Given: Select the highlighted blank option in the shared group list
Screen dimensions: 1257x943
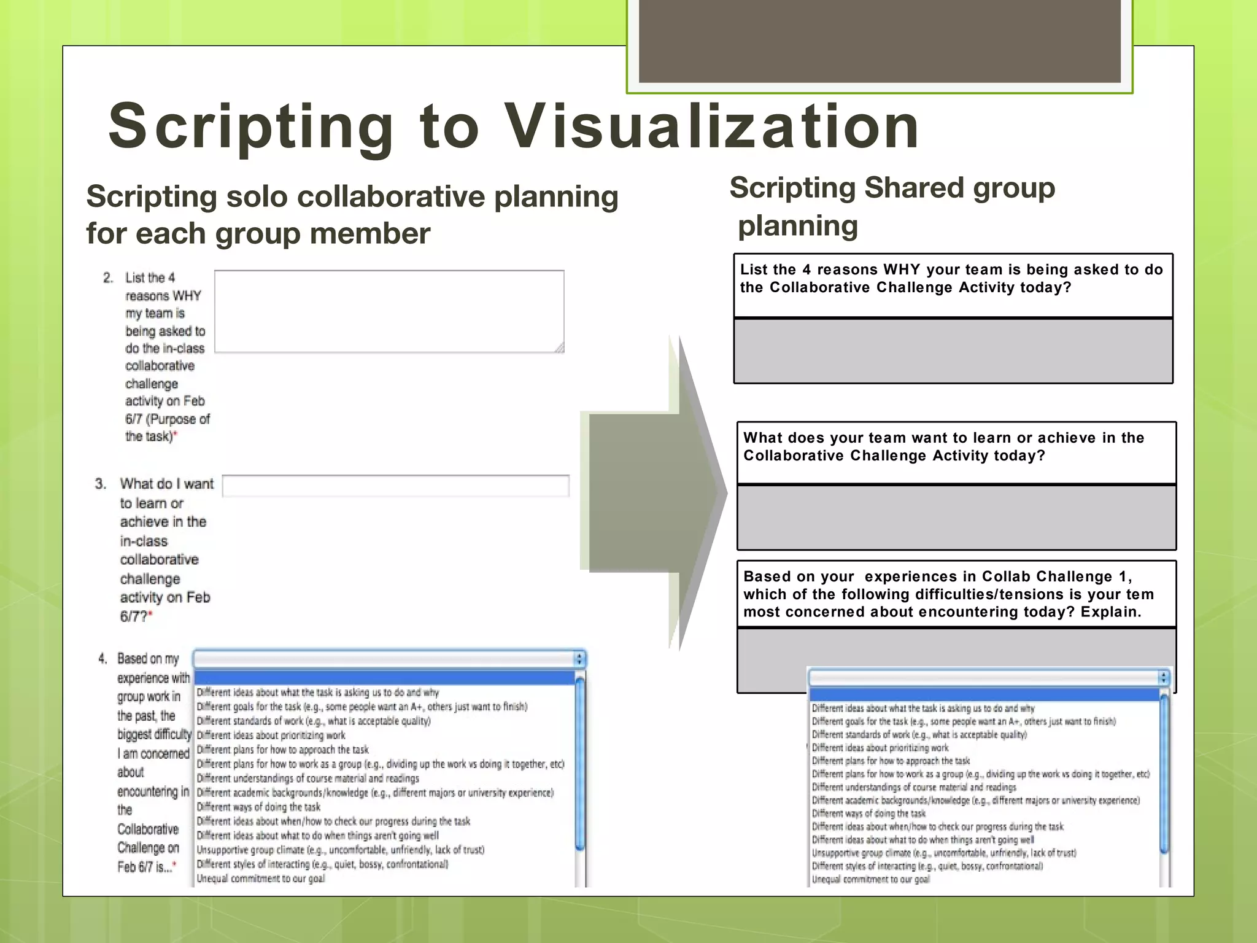Looking at the screenshot, I should 984,695.
